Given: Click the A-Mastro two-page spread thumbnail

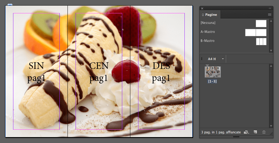Looking at the screenshot, I should 256,33.
